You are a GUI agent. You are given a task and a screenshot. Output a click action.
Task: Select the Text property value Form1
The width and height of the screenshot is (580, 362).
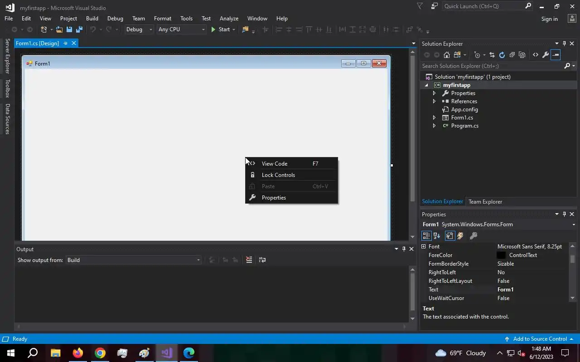505,290
